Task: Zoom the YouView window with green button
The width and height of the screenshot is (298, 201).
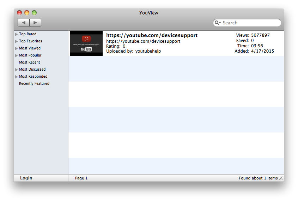Action: click(34, 13)
